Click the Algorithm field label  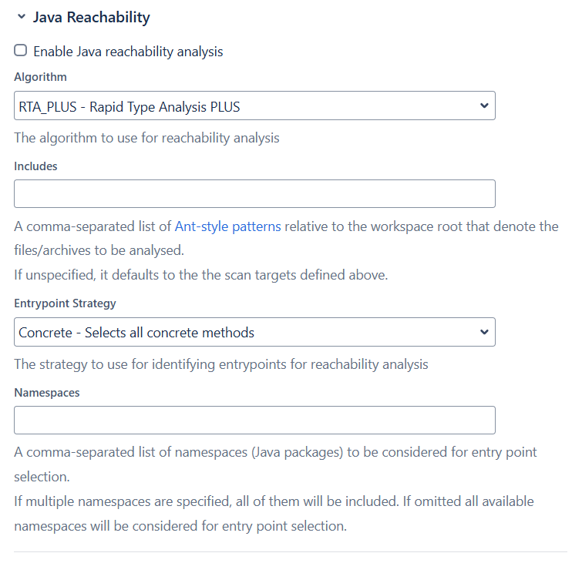coord(40,77)
